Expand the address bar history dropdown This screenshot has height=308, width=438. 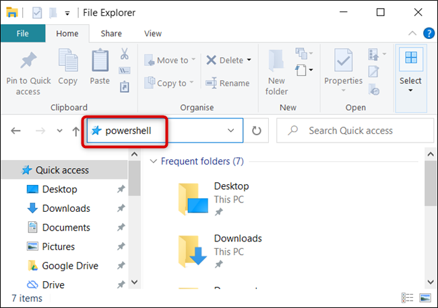(230, 130)
